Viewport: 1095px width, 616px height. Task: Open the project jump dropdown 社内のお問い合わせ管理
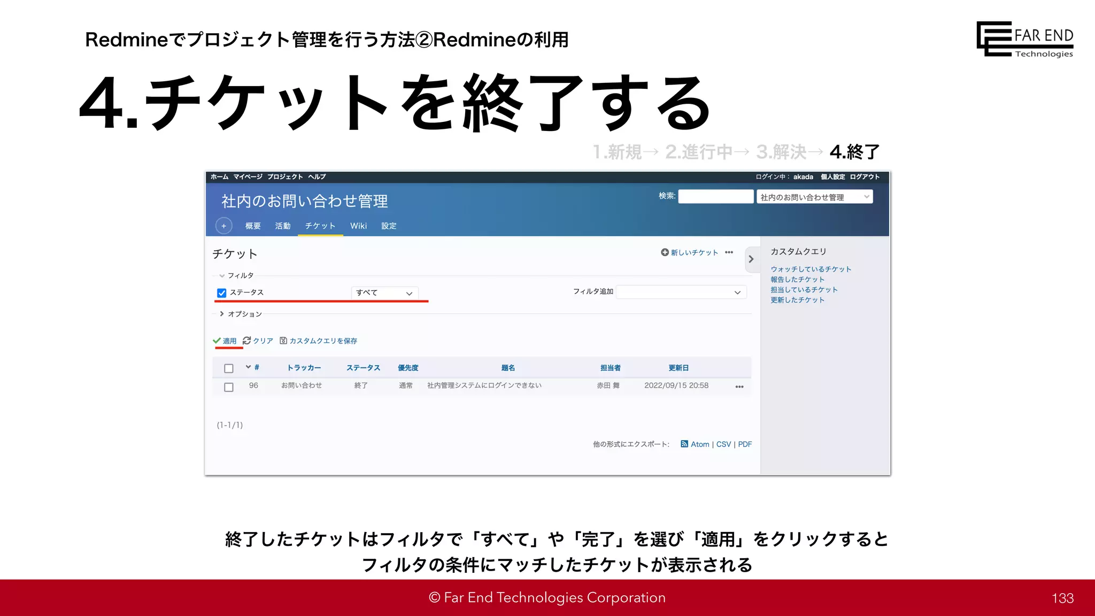click(x=814, y=197)
